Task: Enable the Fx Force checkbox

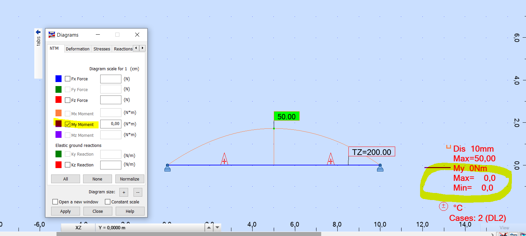Action: pyautogui.click(x=68, y=79)
